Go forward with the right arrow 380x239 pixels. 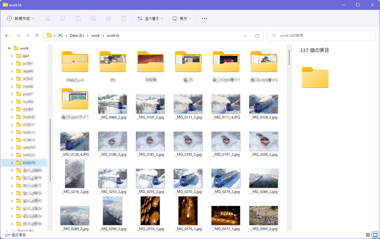(18, 36)
